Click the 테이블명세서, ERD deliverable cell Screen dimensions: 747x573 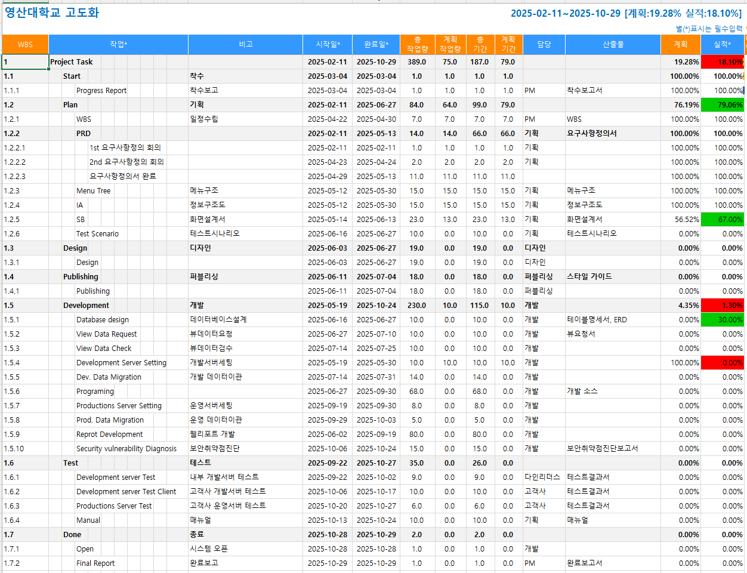[x=597, y=320]
